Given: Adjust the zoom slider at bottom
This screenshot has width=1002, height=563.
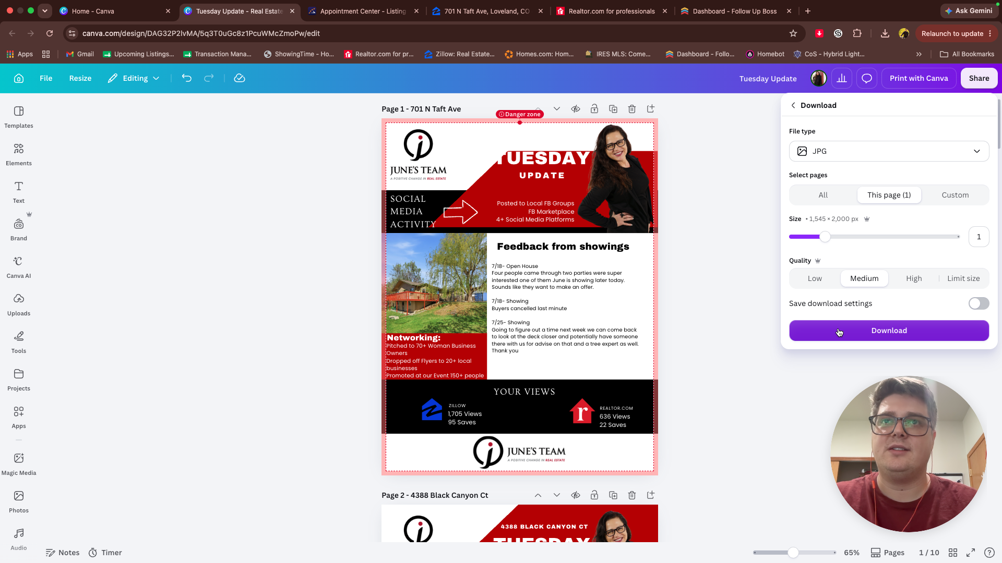Looking at the screenshot, I should click(x=793, y=553).
